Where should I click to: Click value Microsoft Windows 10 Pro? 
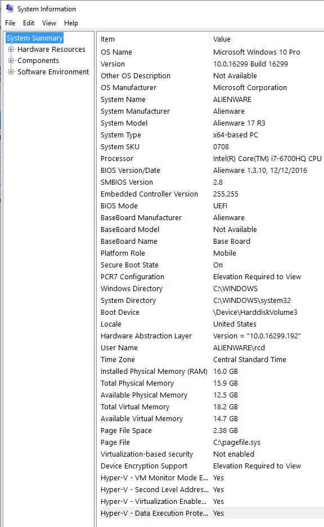pyautogui.click(x=256, y=52)
